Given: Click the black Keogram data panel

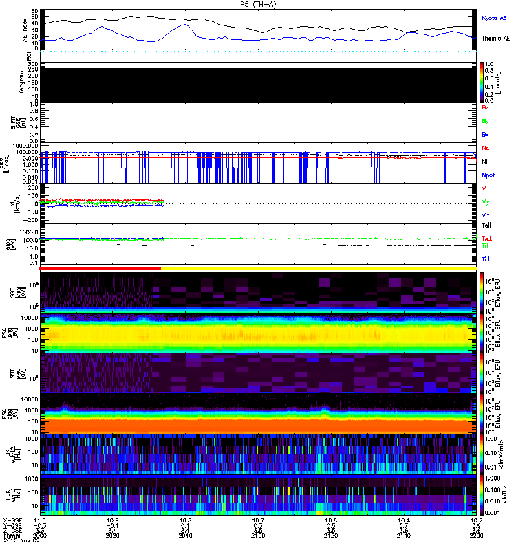Looking at the screenshot, I should point(259,85).
